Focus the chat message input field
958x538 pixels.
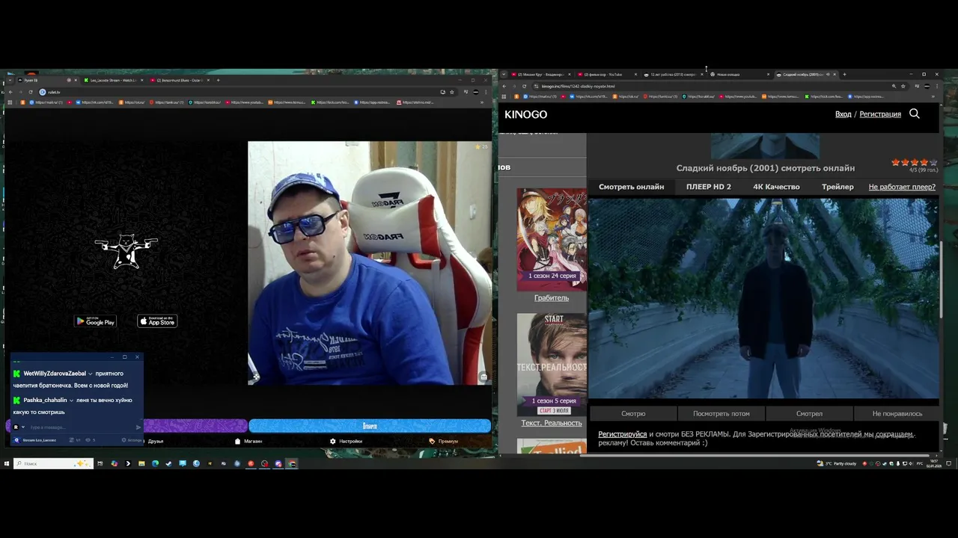coord(80,427)
